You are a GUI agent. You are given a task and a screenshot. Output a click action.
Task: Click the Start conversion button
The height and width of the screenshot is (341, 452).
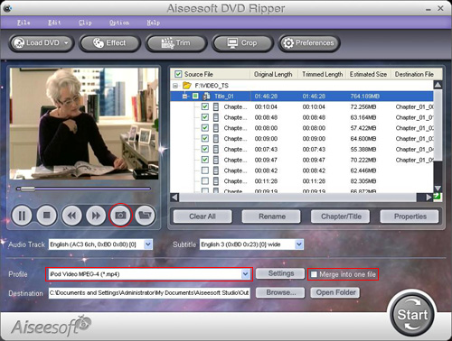coord(412,314)
